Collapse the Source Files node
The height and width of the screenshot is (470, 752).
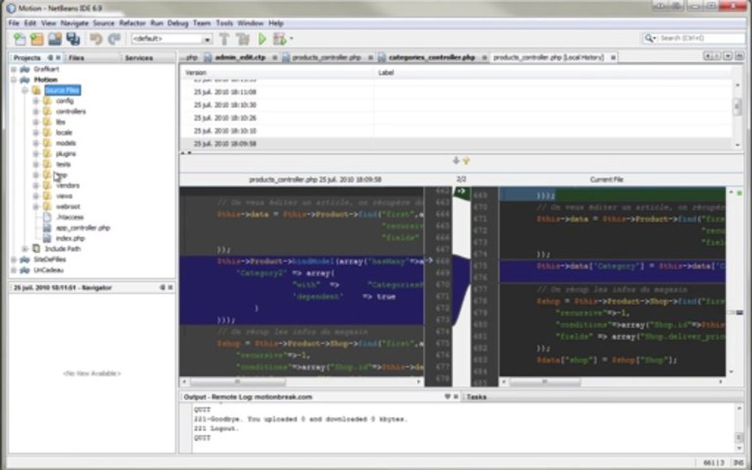click(x=24, y=90)
